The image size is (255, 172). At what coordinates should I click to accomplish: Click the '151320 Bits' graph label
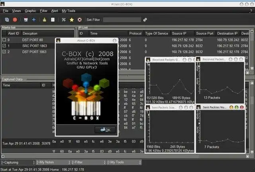tap(155, 98)
